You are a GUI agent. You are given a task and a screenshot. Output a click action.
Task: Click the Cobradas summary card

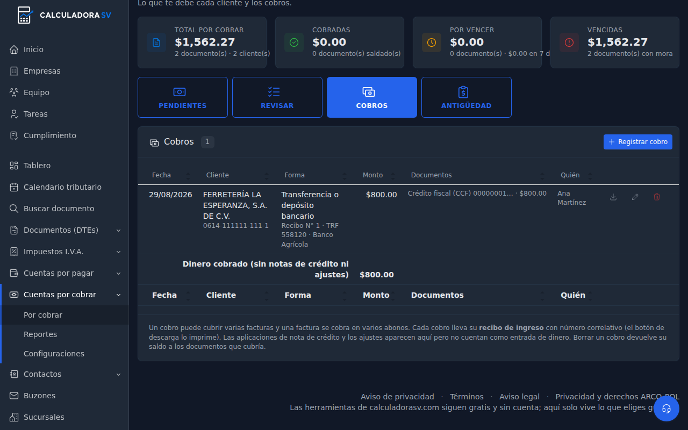pos(340,42)
